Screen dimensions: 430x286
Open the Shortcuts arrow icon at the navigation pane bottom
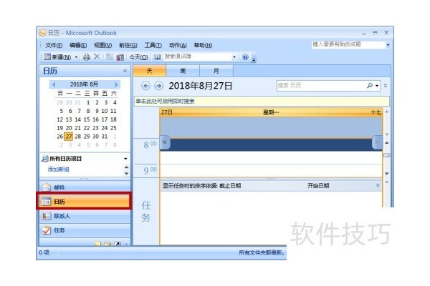(117, 244)
